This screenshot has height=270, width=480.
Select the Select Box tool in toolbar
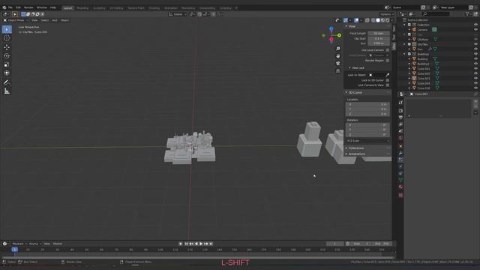click(7, 29)
